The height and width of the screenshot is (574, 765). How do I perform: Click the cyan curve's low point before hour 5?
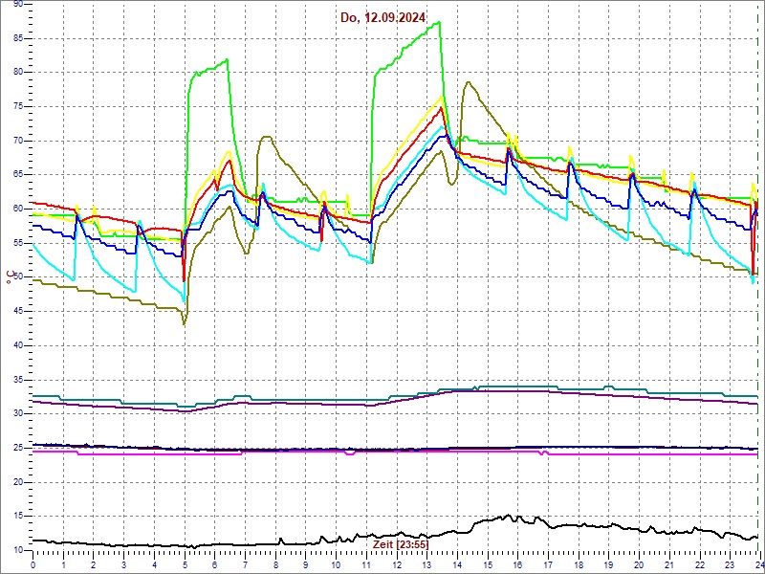tap(183, 301)
